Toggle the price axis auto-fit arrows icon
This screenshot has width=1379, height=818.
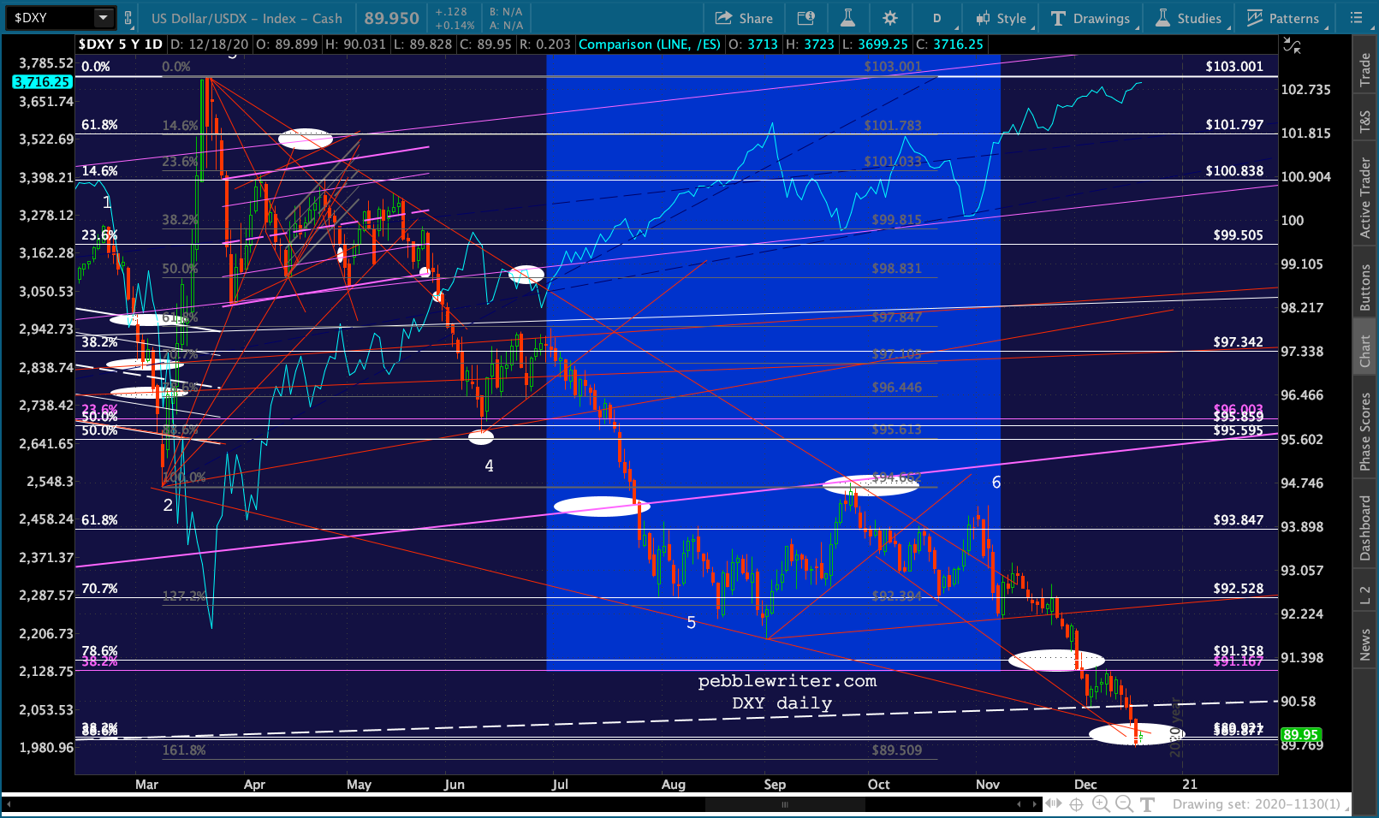1292,46
